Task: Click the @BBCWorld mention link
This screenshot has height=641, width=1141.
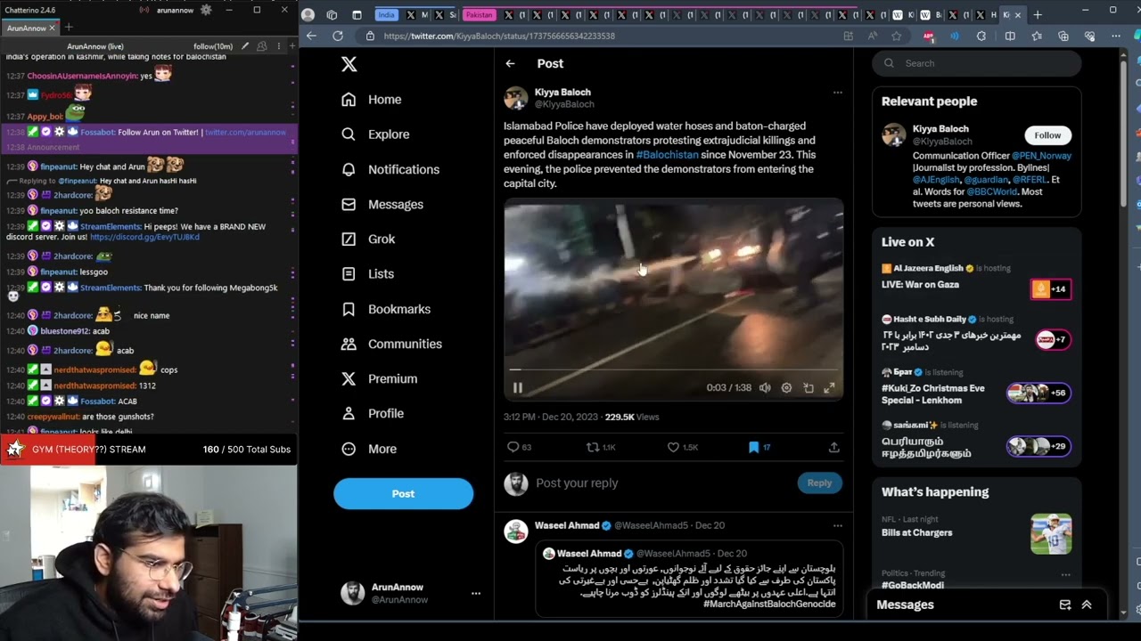Action: 991,191
